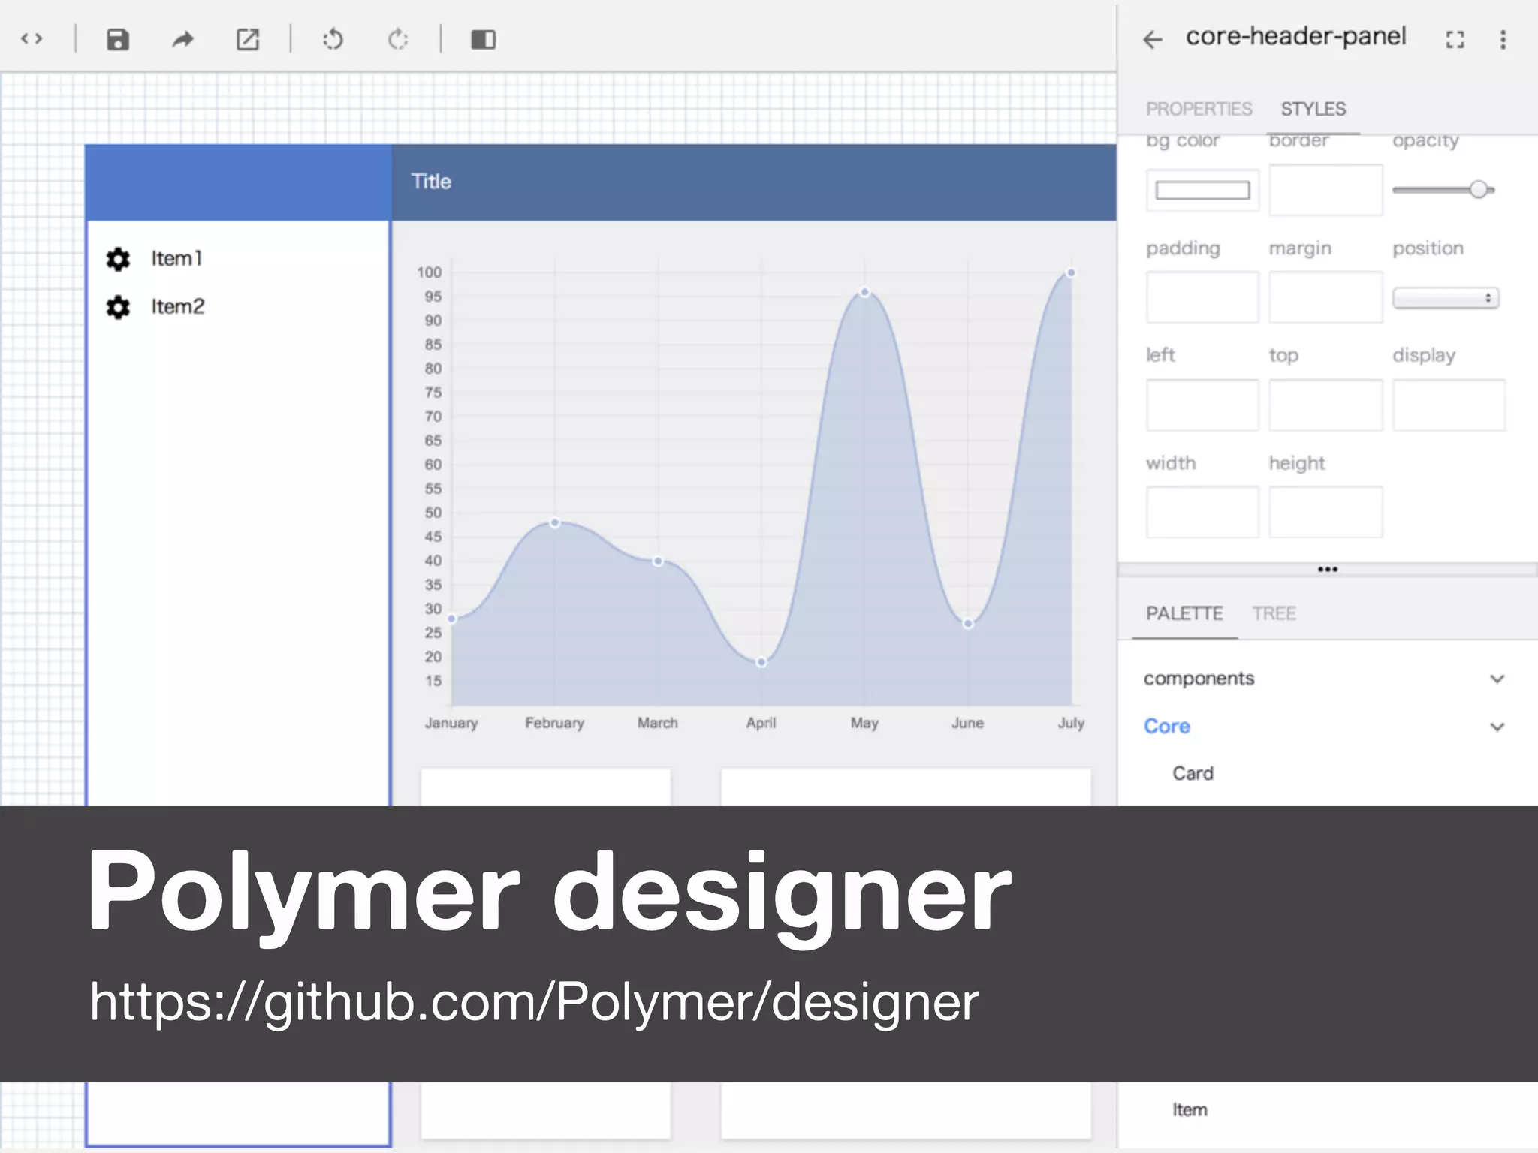
Task: Select the TREE tab
Action: tap(1274, 613)
